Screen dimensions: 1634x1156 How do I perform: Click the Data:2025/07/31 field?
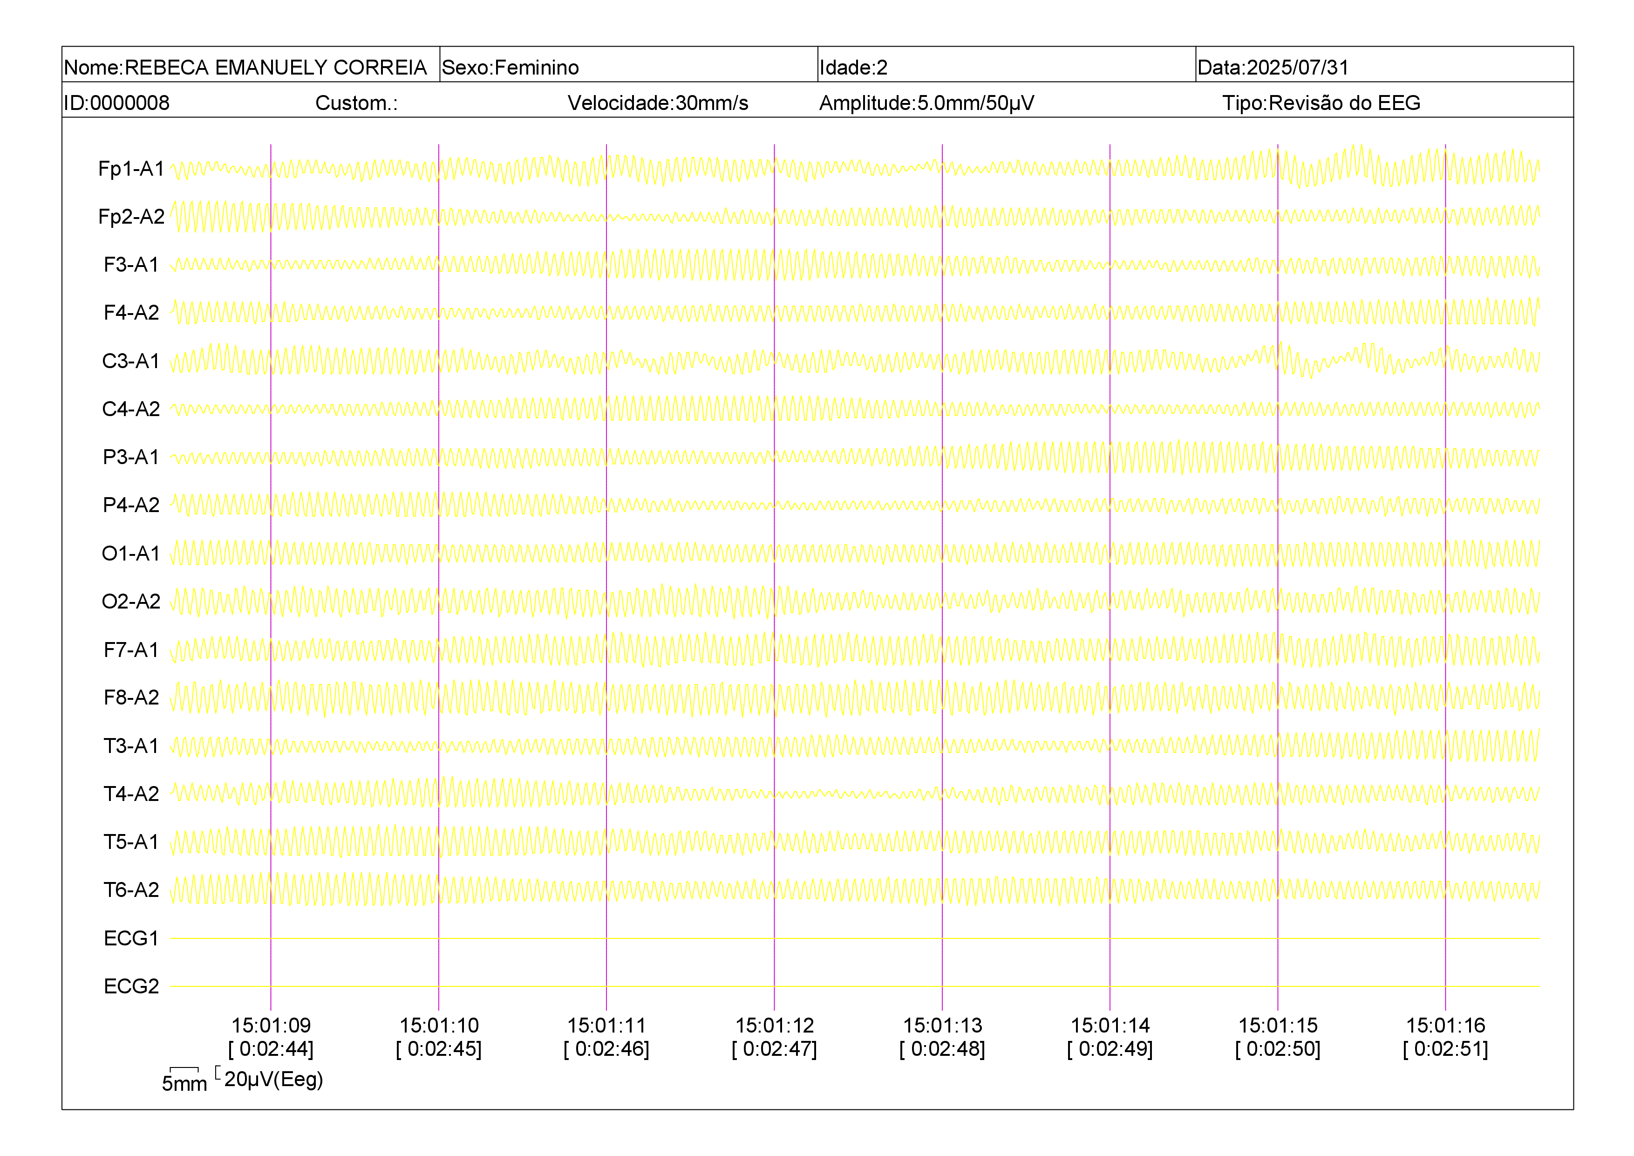[1384, 65]
